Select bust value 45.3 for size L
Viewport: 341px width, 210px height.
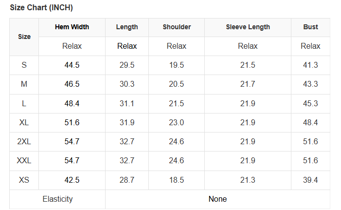pyautogui.click(x=310, y=104)
